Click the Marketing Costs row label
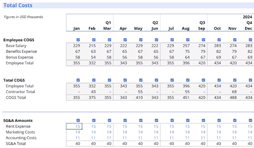This screenshot has width=254, height=148. [20, 132]
